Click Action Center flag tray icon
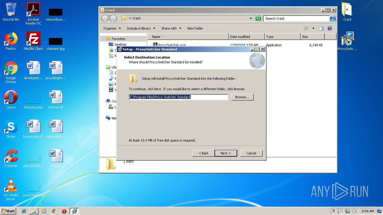The image size is (383, 215). [340, 211]
